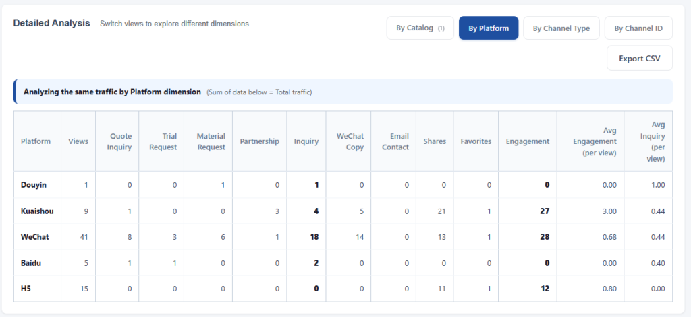Click the Views column header

pyautogui.click(x=78, y=141)
